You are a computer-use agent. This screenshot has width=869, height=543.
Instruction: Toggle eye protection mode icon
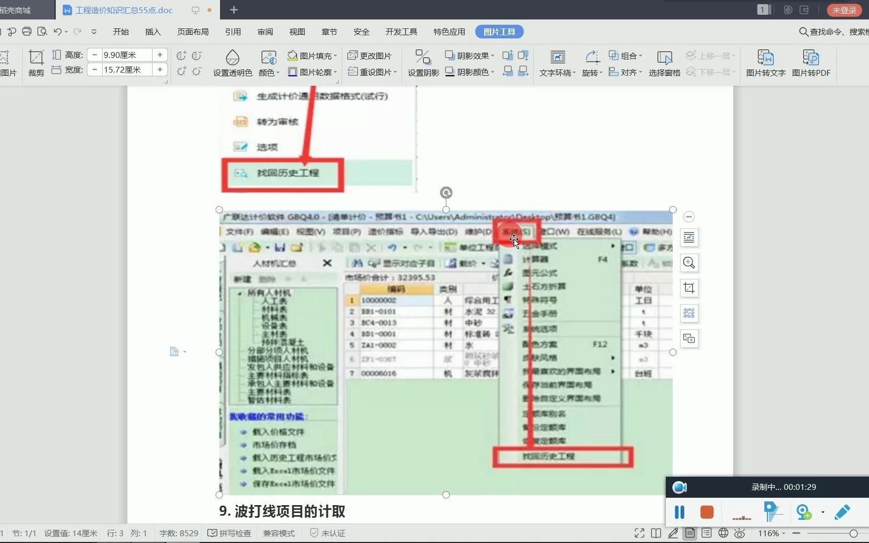pyautogui.click(x=740, y=533)
